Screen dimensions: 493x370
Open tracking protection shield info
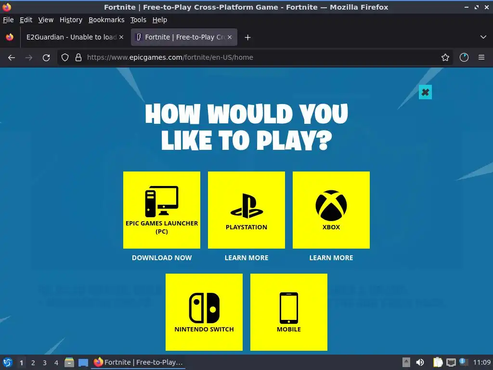click(x=65, y=58)
